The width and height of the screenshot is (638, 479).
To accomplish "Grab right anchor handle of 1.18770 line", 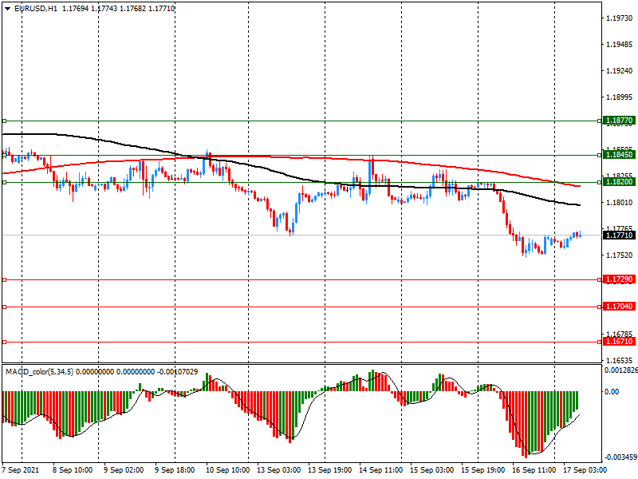I will (600, 121).
